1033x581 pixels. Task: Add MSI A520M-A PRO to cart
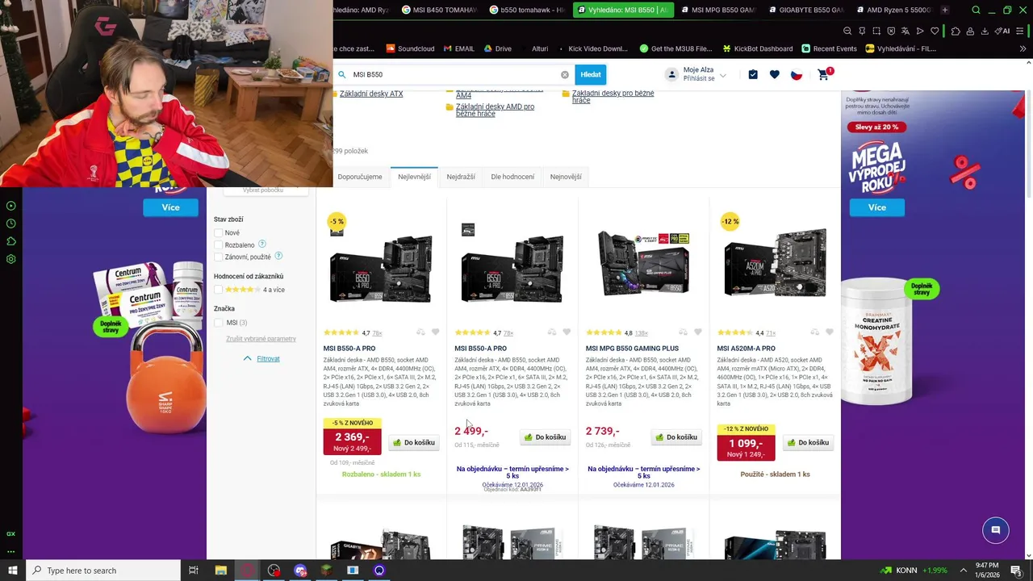[808, 442]
